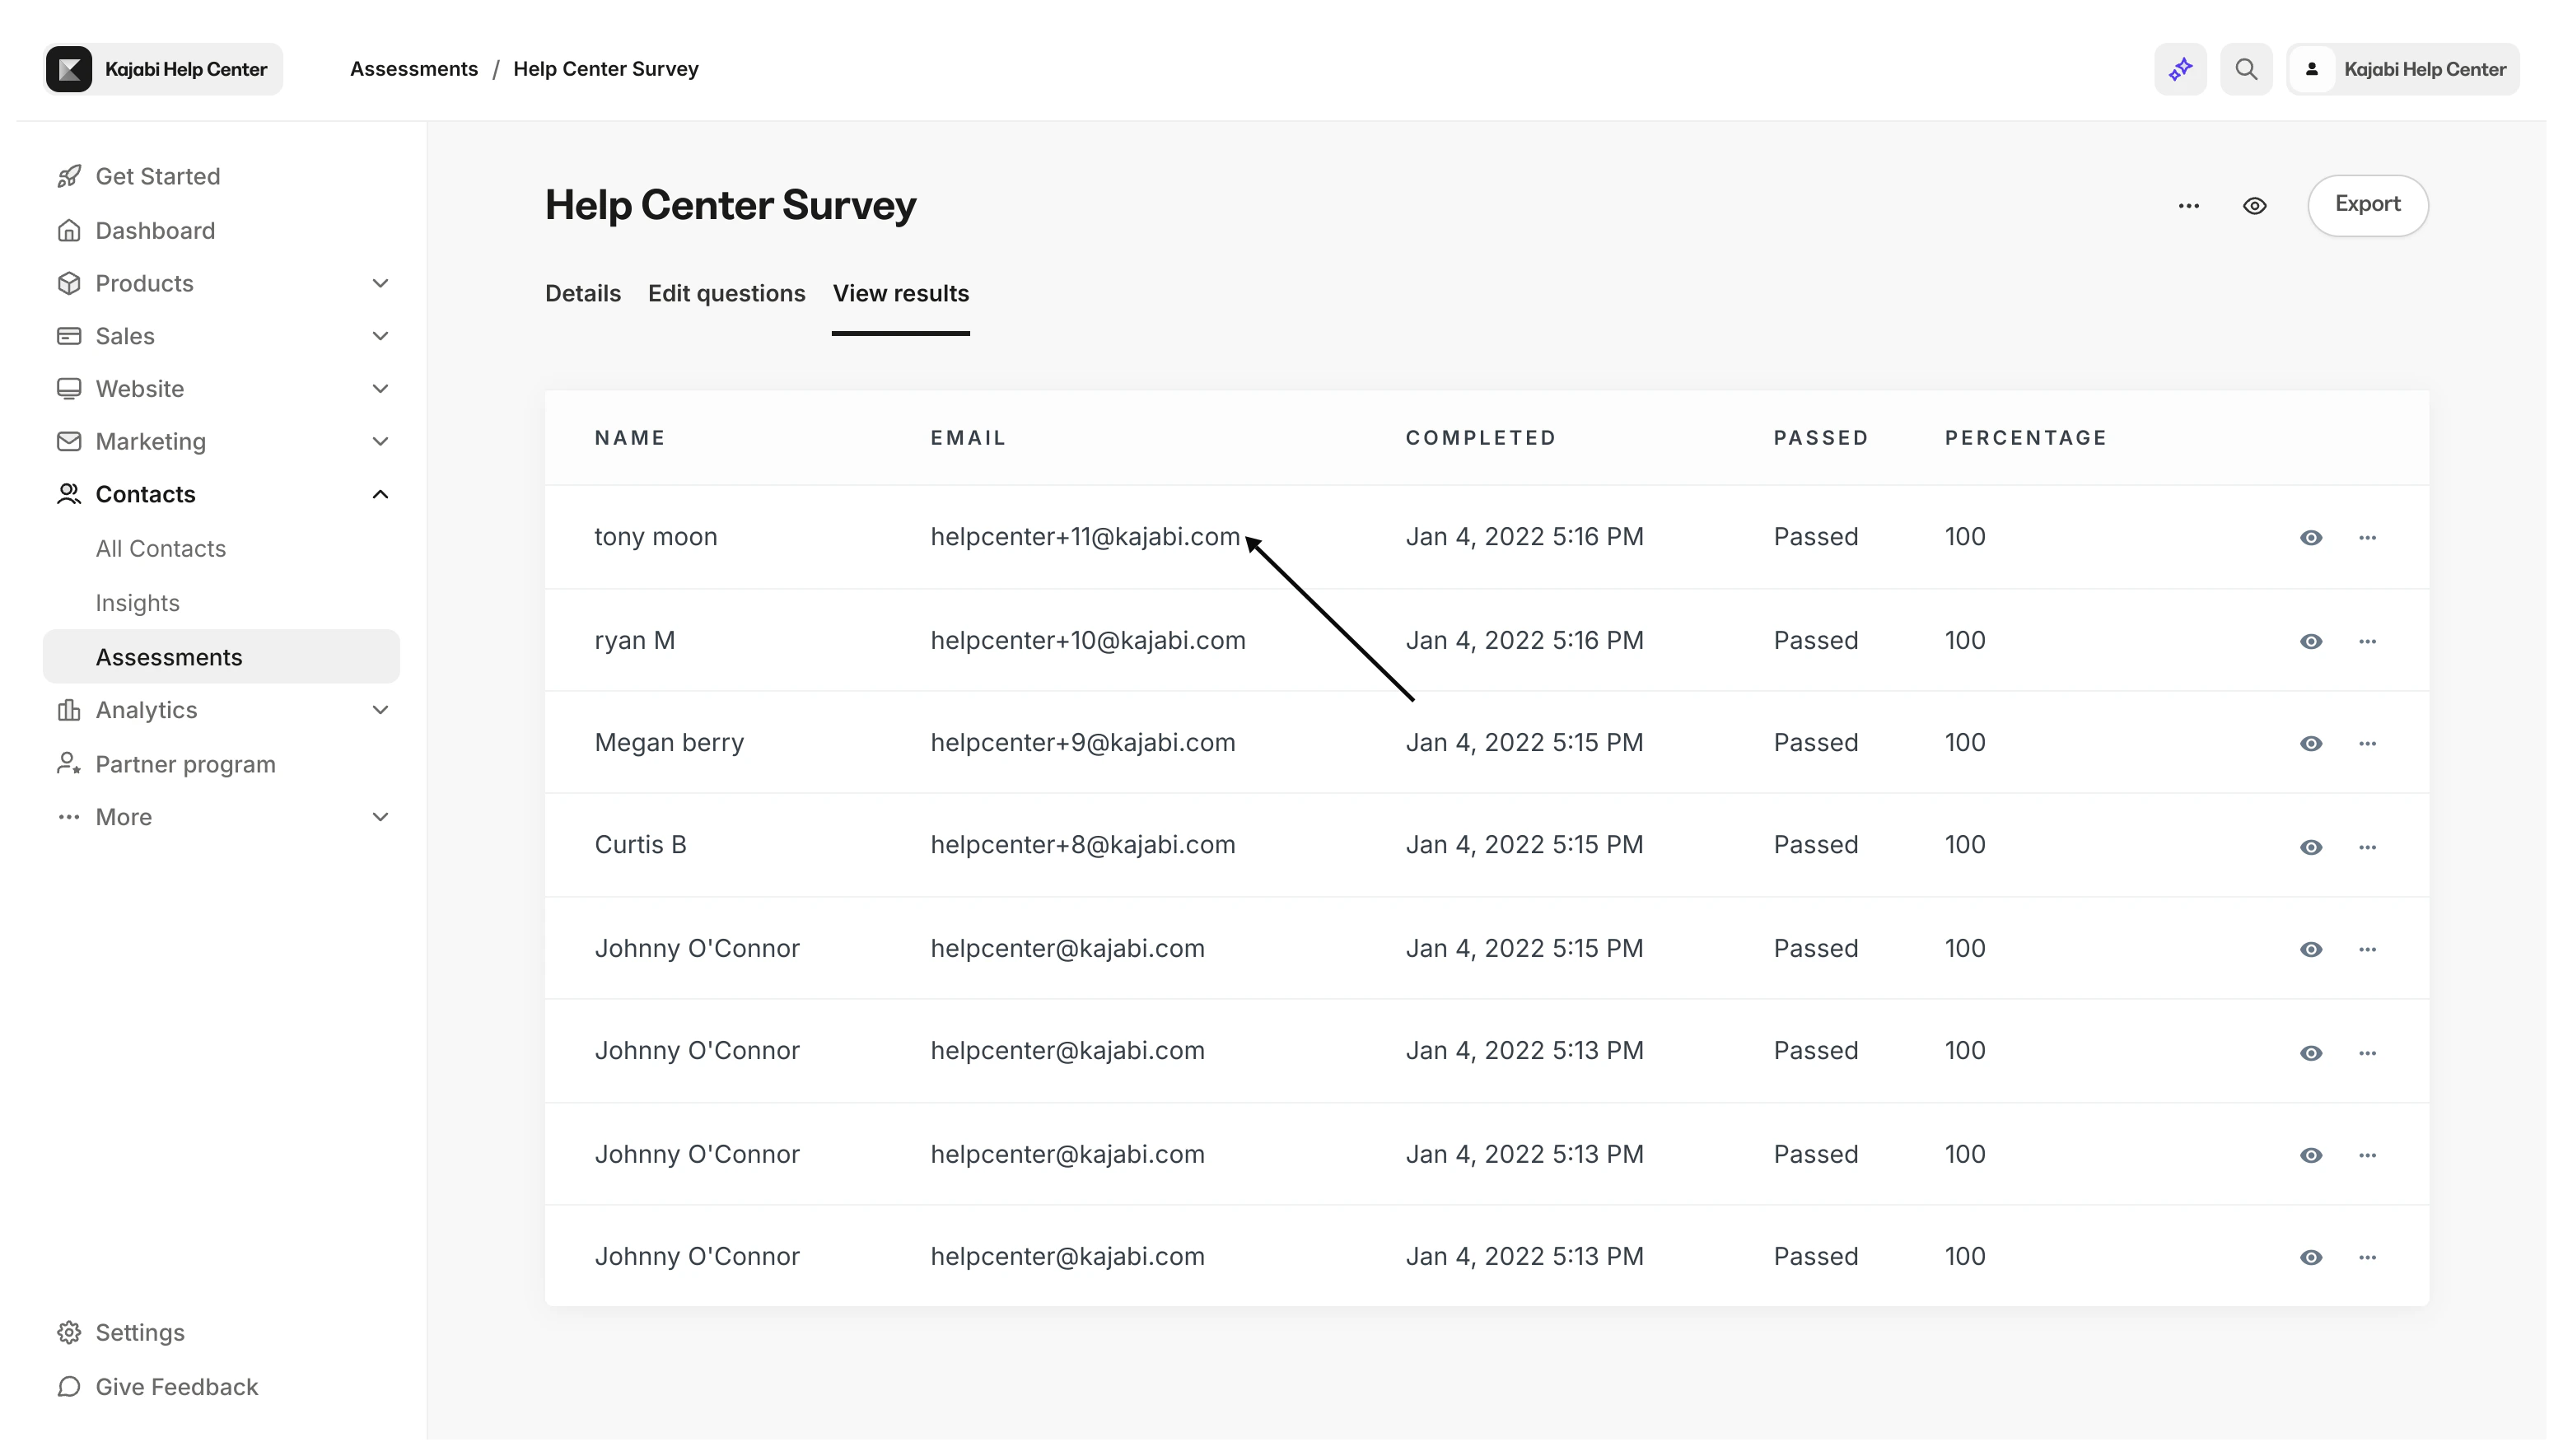This screenshot has width=2563, height=1456.
Task: Collapse the Contacts section
Action: pyautogui.click(x=380, y=493)
